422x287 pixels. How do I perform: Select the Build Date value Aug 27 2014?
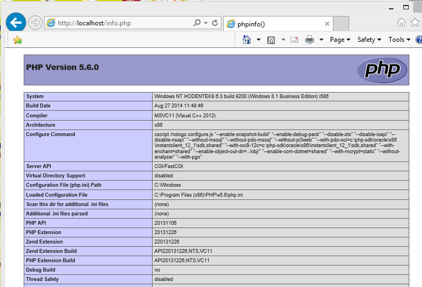178,106
